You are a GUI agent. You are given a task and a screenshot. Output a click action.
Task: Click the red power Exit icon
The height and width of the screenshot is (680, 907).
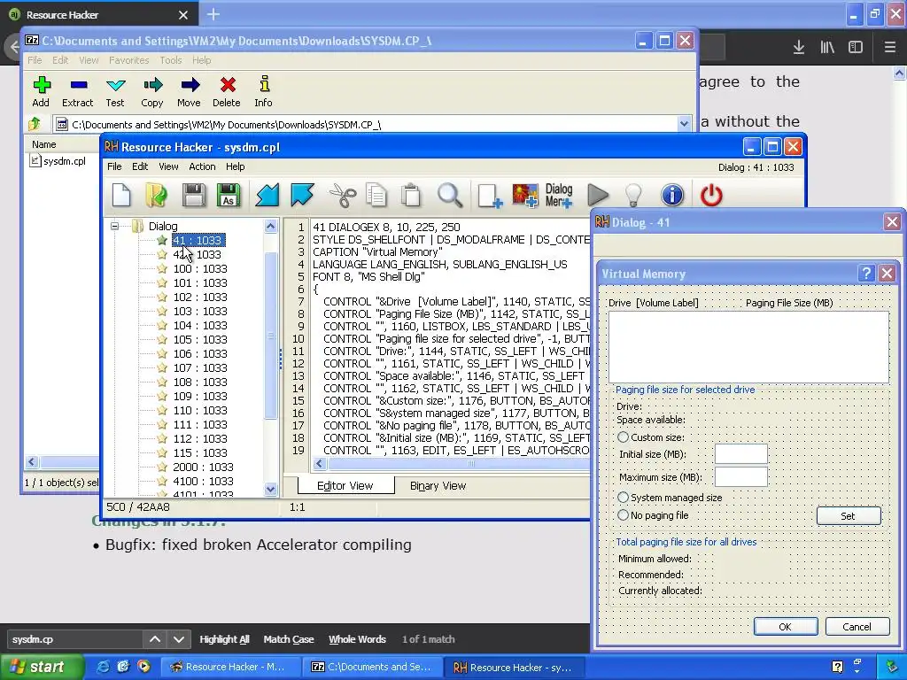pyautogui.click(x=711, y=196)
